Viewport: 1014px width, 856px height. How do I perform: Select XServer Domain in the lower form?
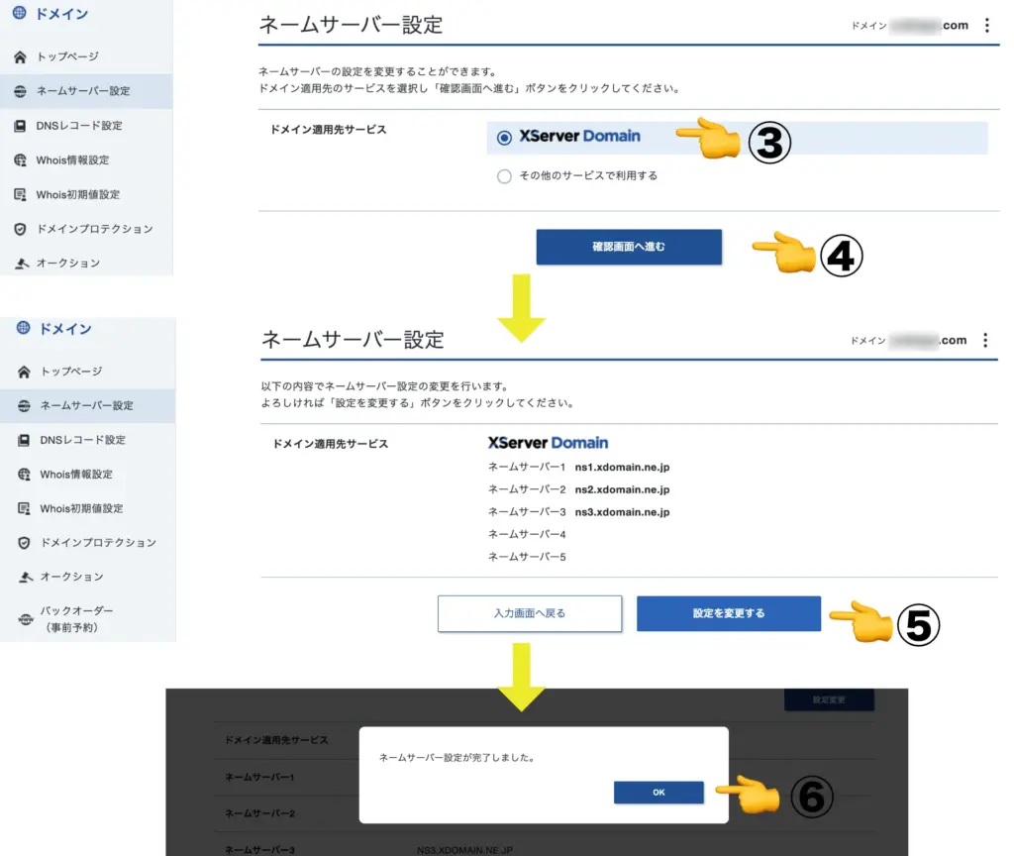pos(548,443)
